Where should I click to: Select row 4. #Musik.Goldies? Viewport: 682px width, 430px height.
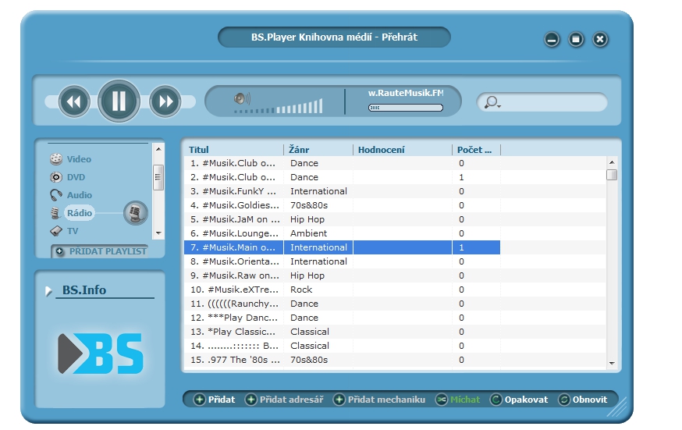point(342,205)
